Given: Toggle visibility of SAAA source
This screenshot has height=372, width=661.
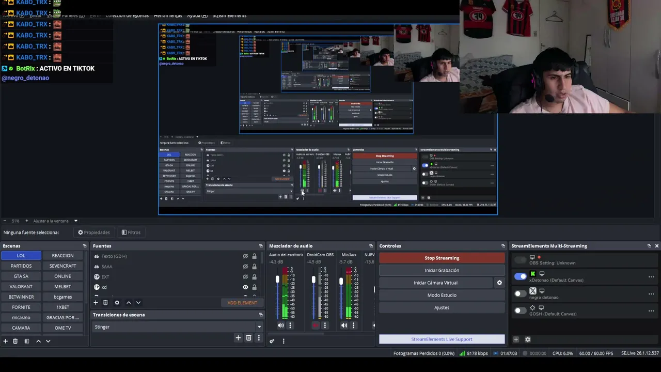Looking at the screenshot, I should [x=245, y=267].
